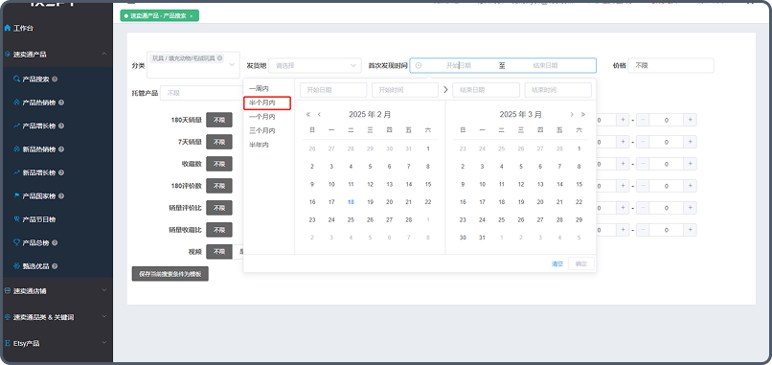
Task: Switch to the 速卖通产品-产品搜索 tab
Action: (160, 15)
